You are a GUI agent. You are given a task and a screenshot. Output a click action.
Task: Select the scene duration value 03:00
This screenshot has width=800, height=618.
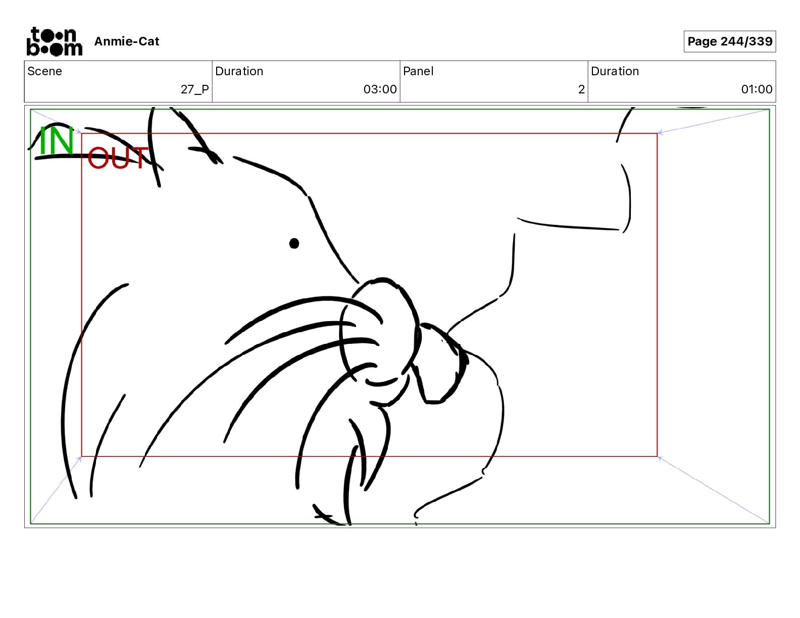click(x=380, y=89)
